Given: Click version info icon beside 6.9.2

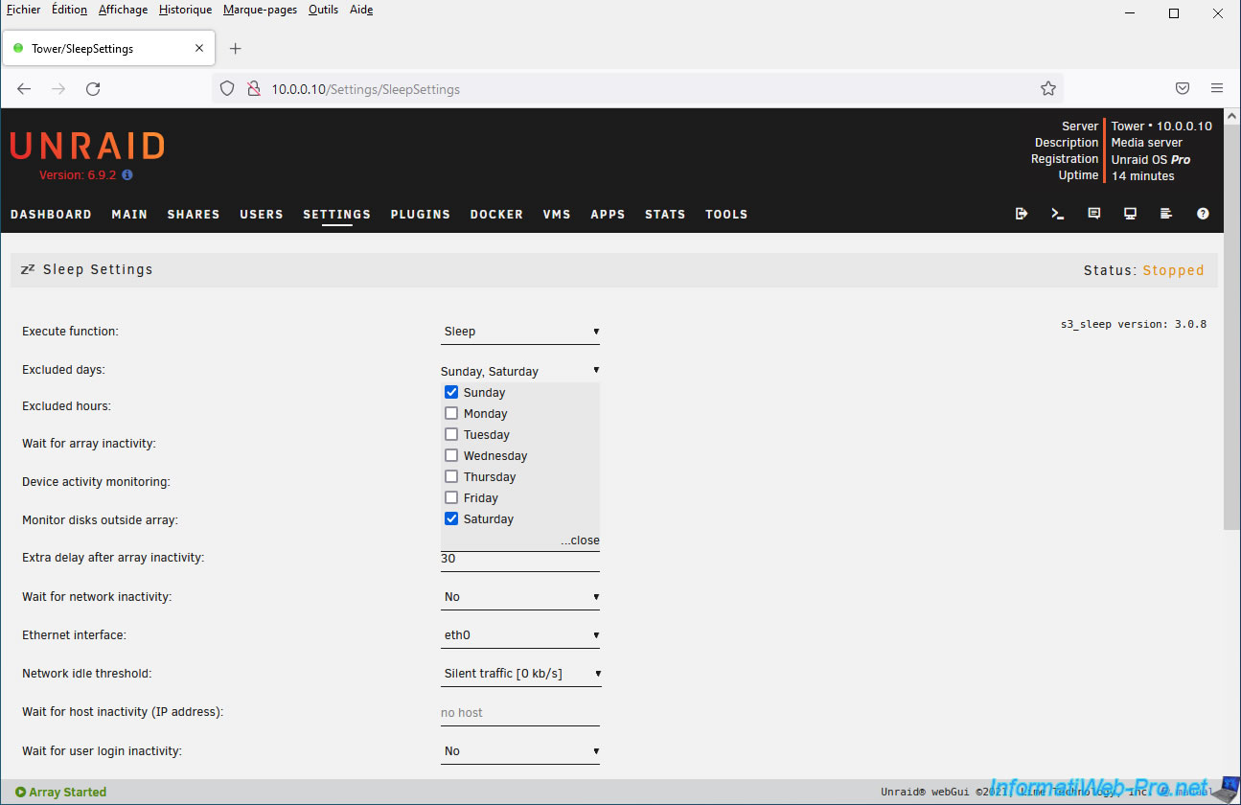Looking at the screenshot, I should point(127,175).
